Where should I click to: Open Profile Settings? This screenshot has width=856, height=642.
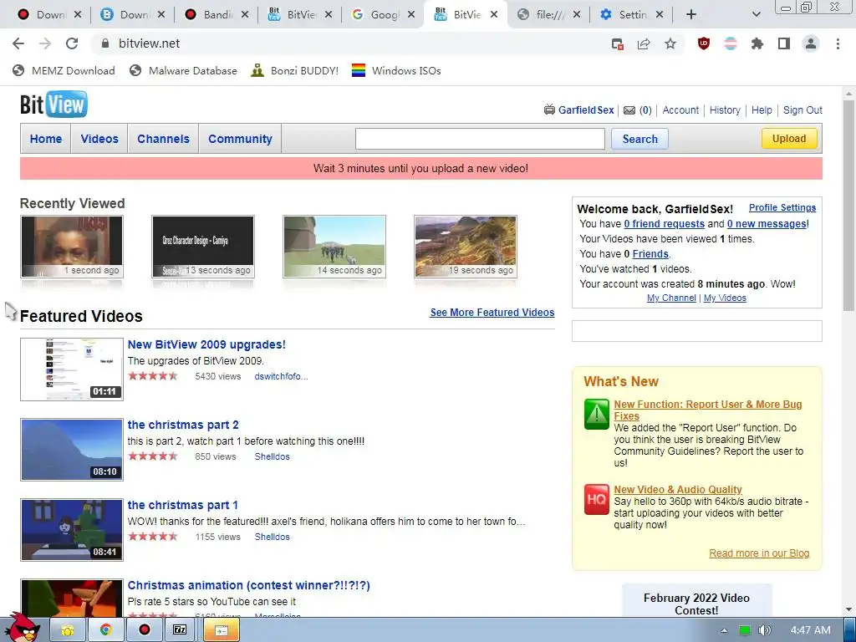click(782, 207)
